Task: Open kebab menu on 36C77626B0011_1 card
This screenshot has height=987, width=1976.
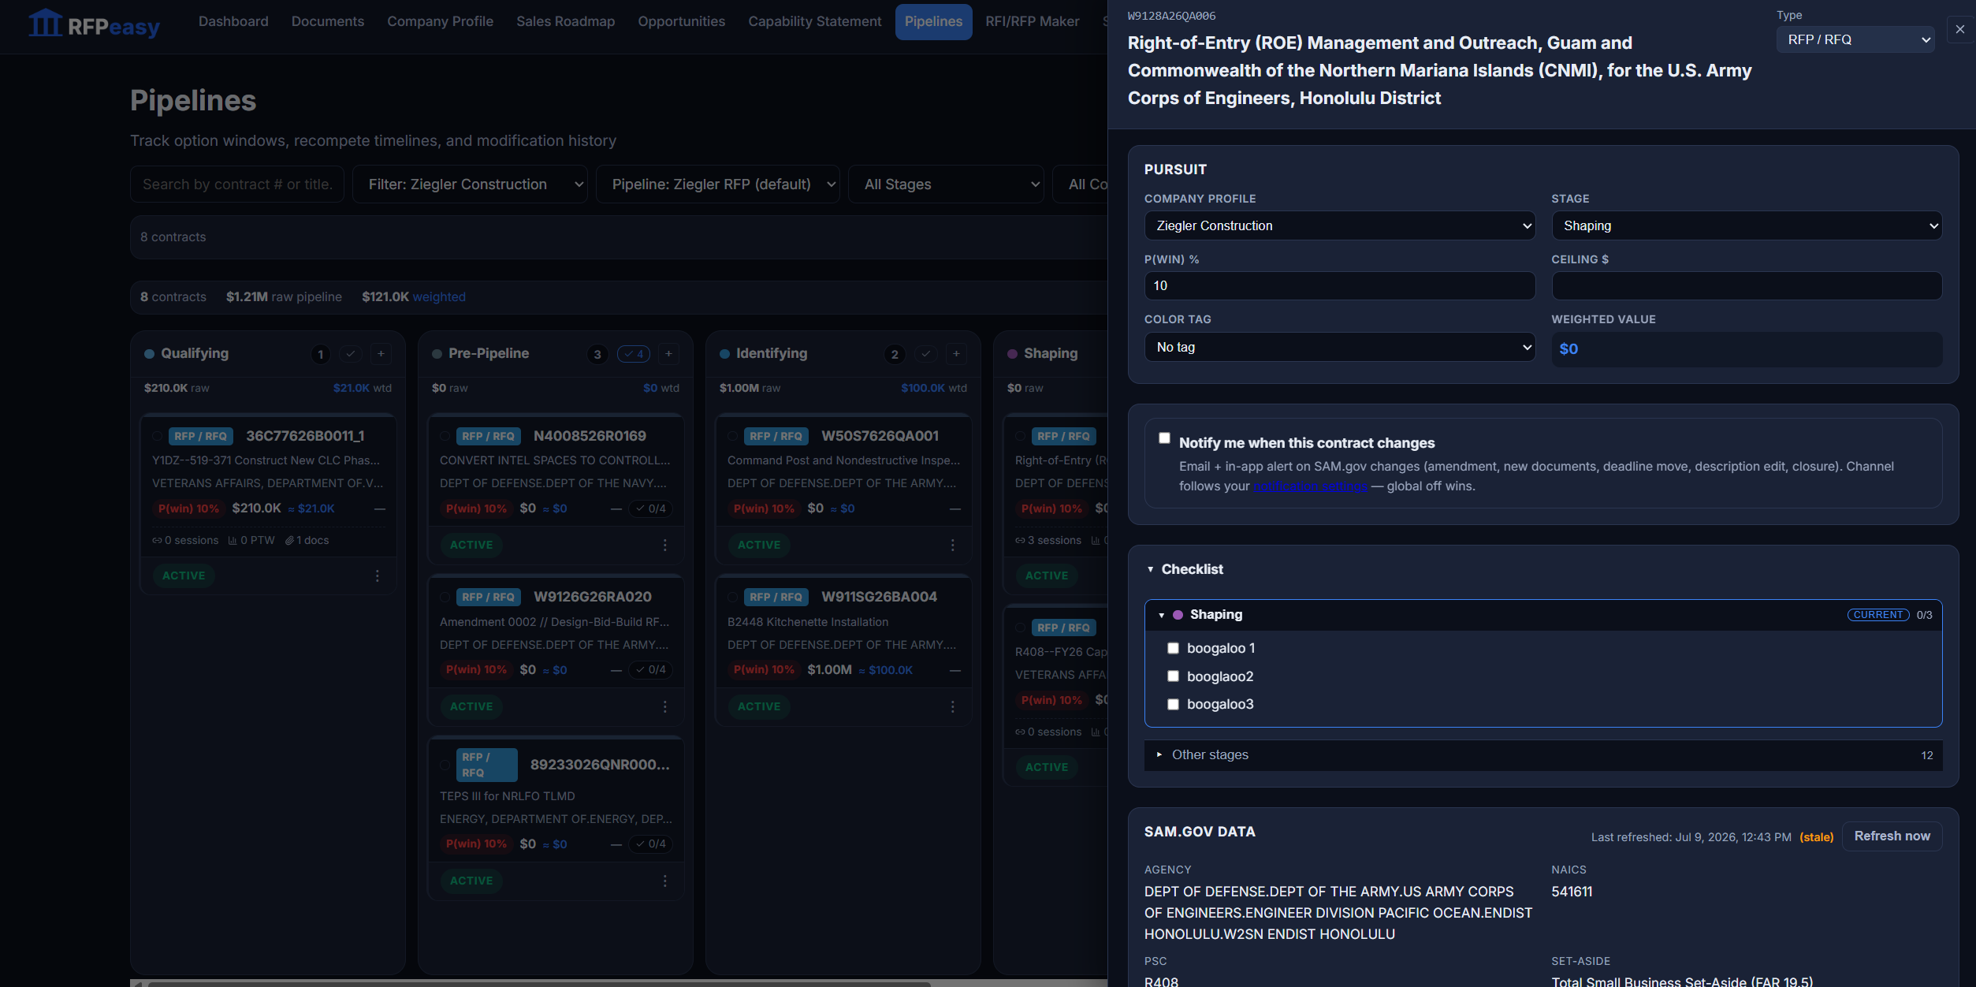Action: point(378,576)
